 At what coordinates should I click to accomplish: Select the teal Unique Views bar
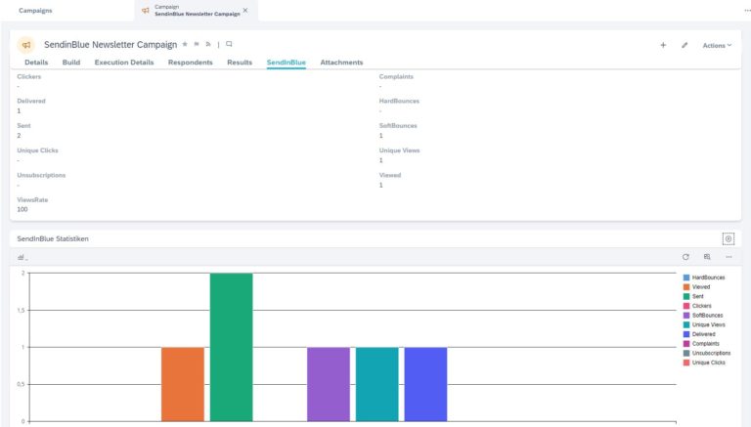point(376,384)
